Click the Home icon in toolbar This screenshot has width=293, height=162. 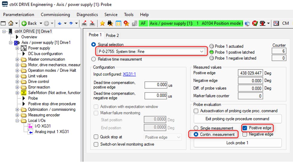(x=11, y=23)
